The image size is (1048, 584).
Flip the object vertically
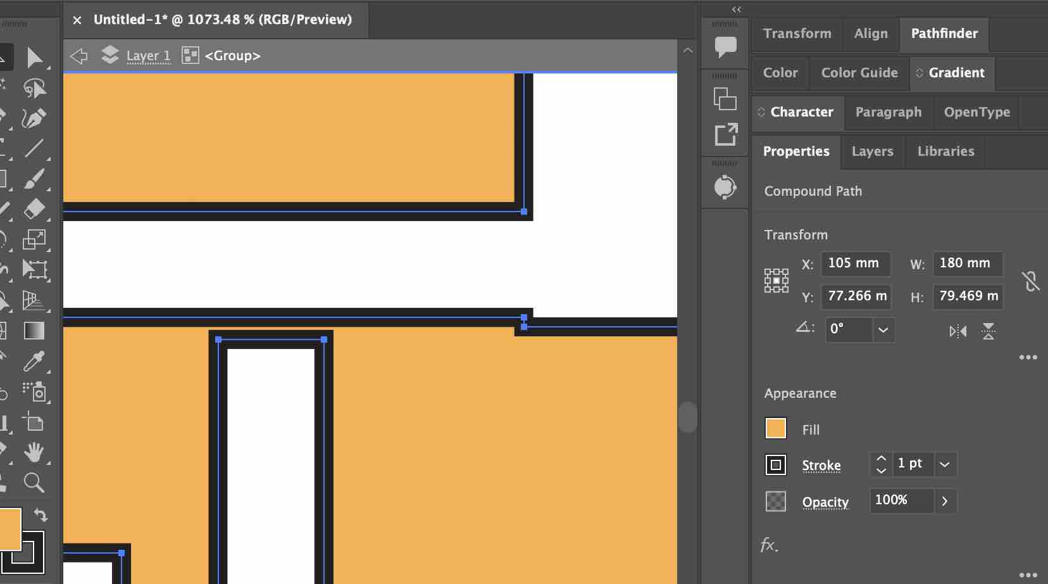pos(989,331)
